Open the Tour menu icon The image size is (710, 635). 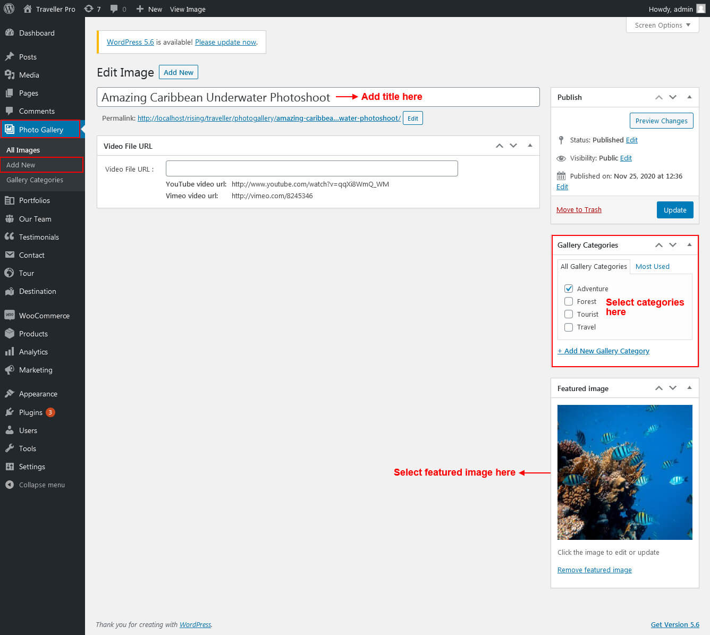pyautogui.click(x=10, y=273)
